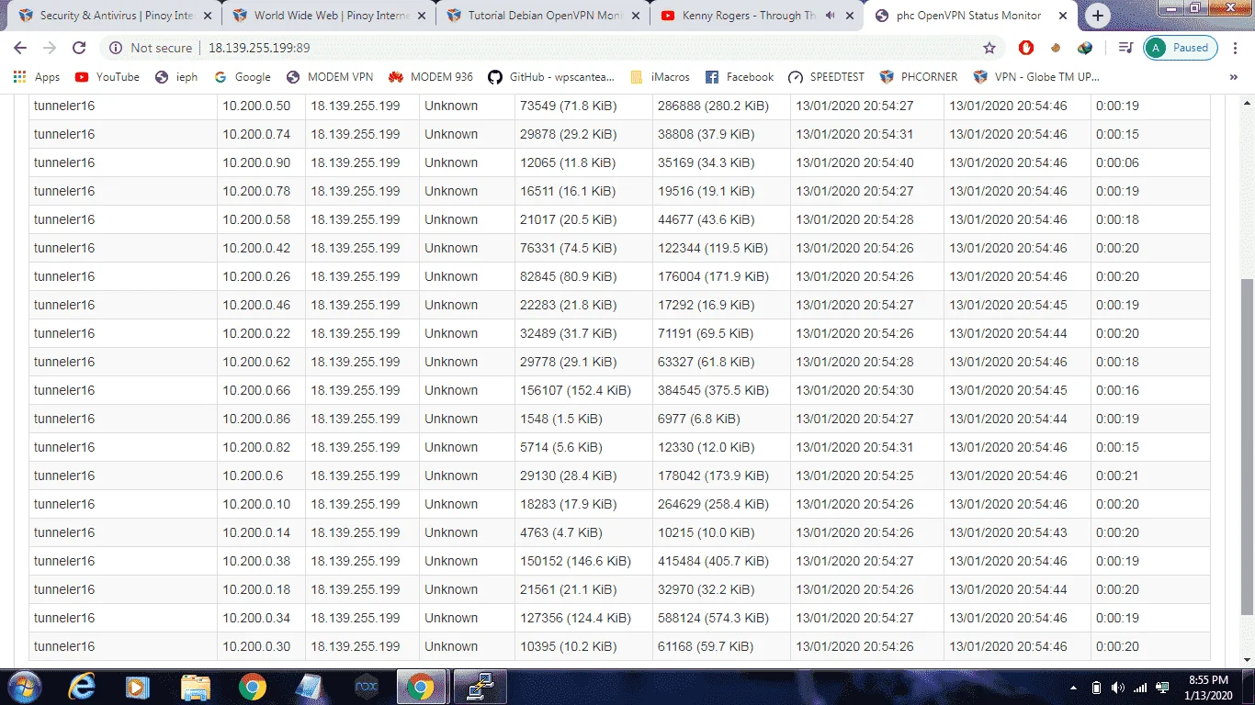The image size is (1255, 705).
Task: Open the ieph bookmark
Action: click(x=176, y=77)
